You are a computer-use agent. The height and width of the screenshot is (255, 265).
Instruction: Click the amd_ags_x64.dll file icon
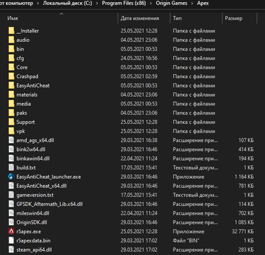point(11,140)
